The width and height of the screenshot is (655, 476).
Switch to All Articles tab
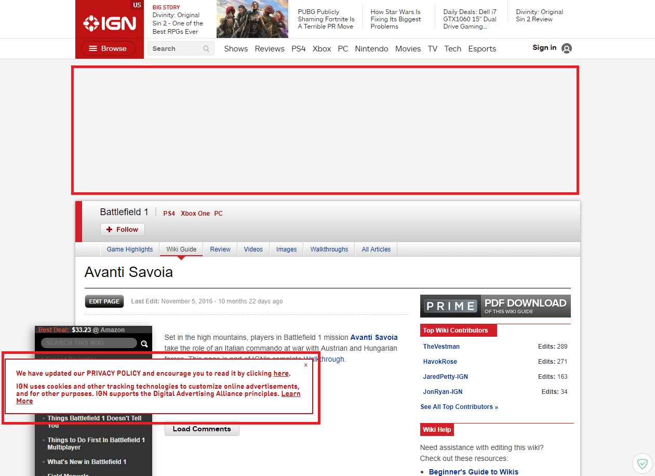[376, 249]
